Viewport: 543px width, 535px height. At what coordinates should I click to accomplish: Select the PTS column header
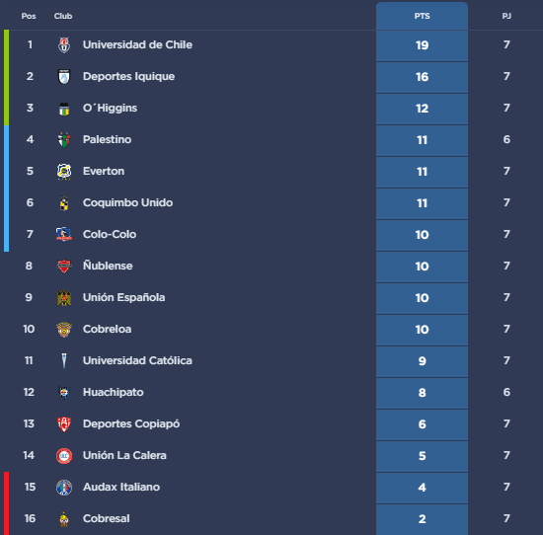(422, 16)
